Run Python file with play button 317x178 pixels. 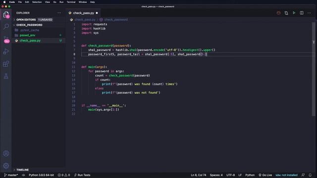294,13
